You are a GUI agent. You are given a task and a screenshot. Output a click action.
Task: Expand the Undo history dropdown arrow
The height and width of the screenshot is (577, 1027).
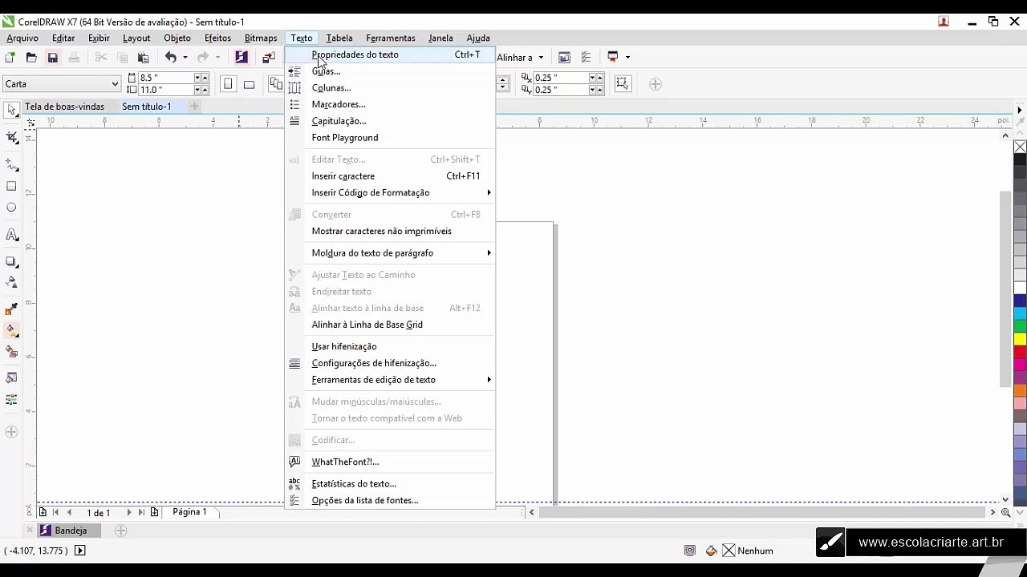185,58
